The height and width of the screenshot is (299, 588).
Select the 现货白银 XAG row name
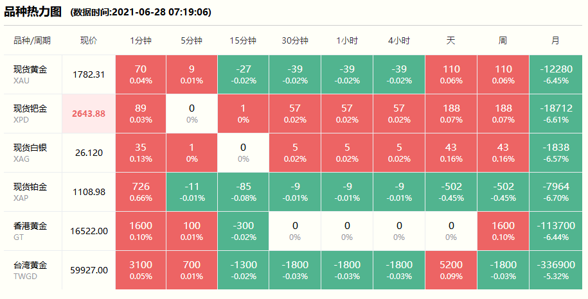click(30, 153)
